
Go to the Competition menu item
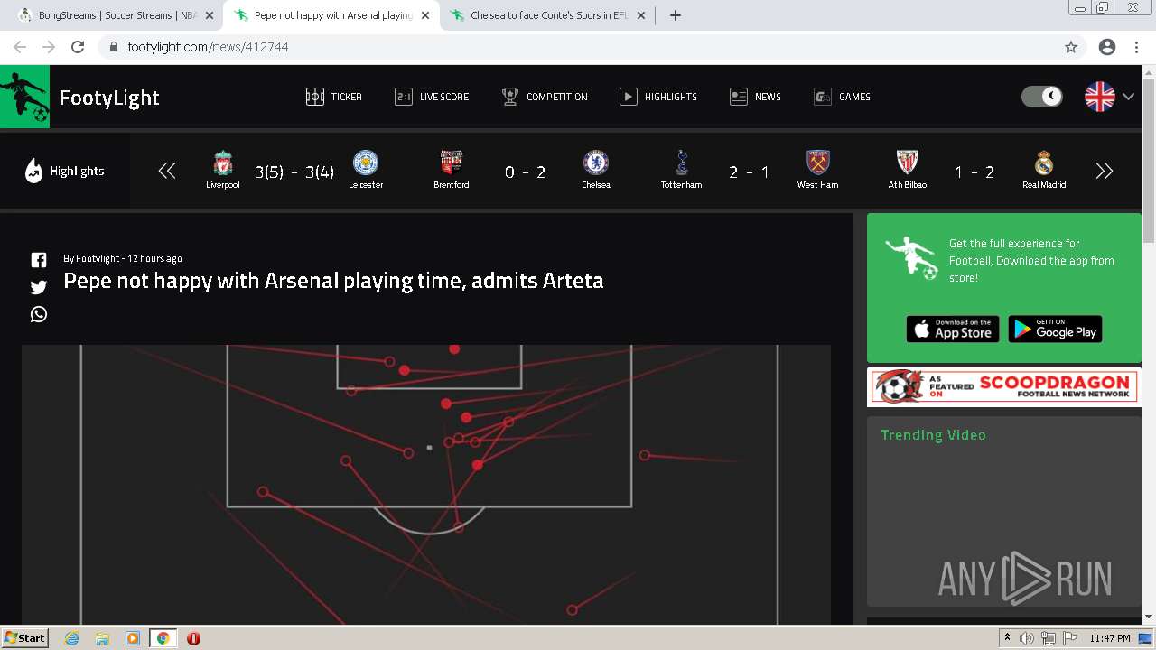(x=545, y=97)
